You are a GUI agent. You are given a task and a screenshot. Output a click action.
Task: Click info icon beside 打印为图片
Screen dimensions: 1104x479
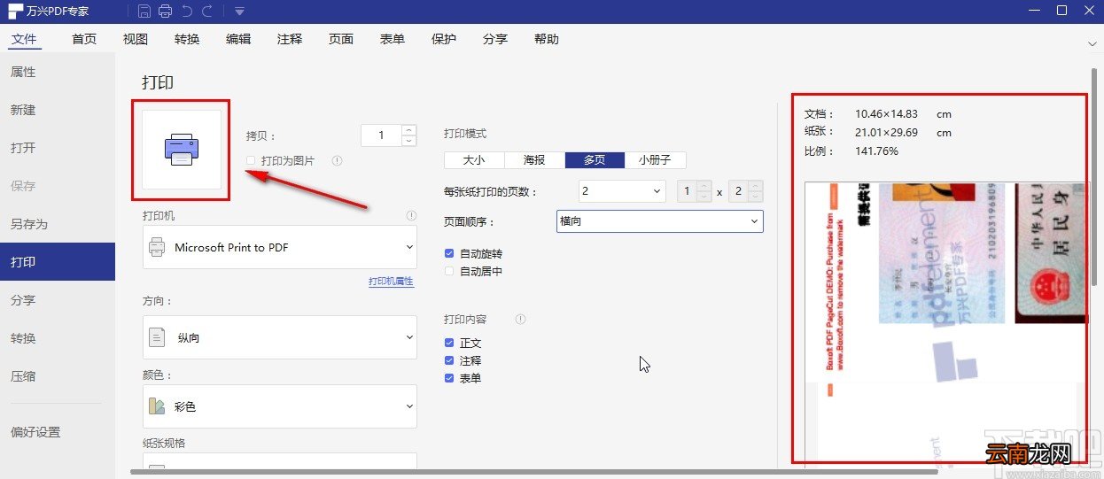337,160
